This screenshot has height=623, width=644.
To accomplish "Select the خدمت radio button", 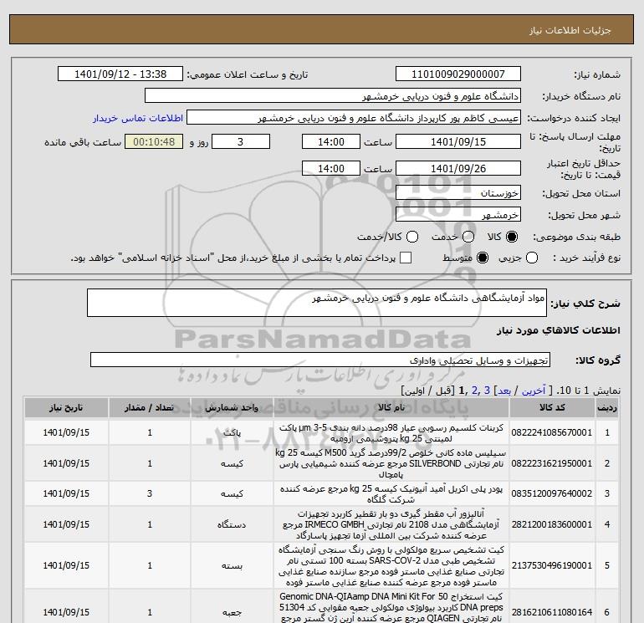I will pyautogui.click(x=468, y=237).
